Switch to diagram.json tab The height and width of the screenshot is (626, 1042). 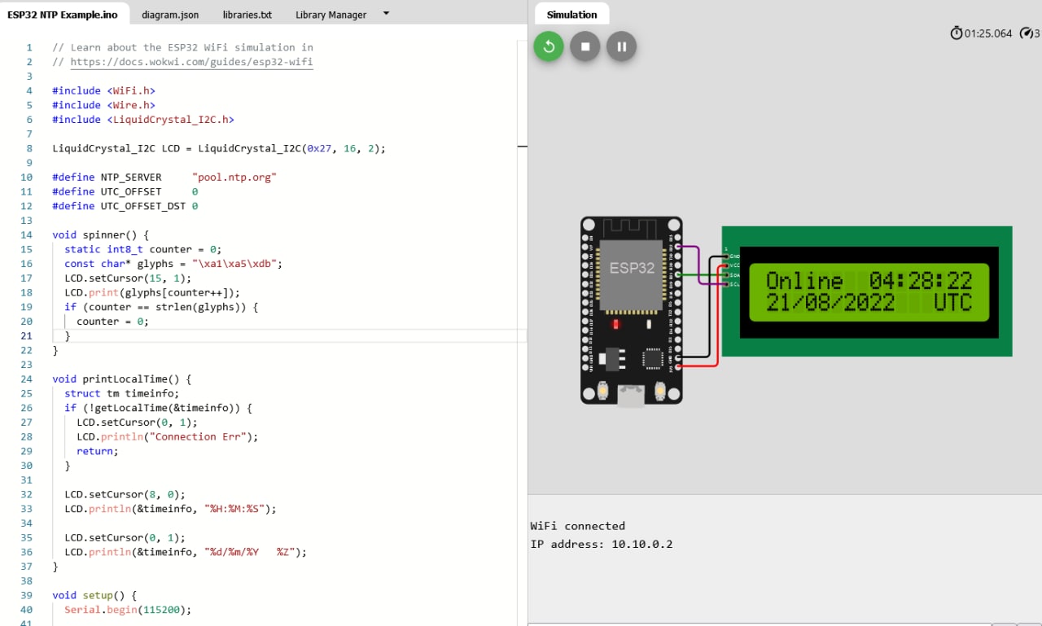pos(170,15)
